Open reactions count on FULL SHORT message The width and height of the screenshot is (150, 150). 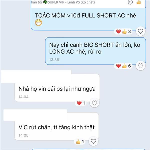pyautogui.click(x=123, y=31)
